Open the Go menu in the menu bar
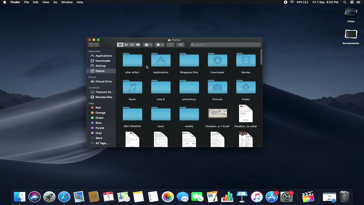This screenshot has height=205, width=364. click(x=55, y=2)
